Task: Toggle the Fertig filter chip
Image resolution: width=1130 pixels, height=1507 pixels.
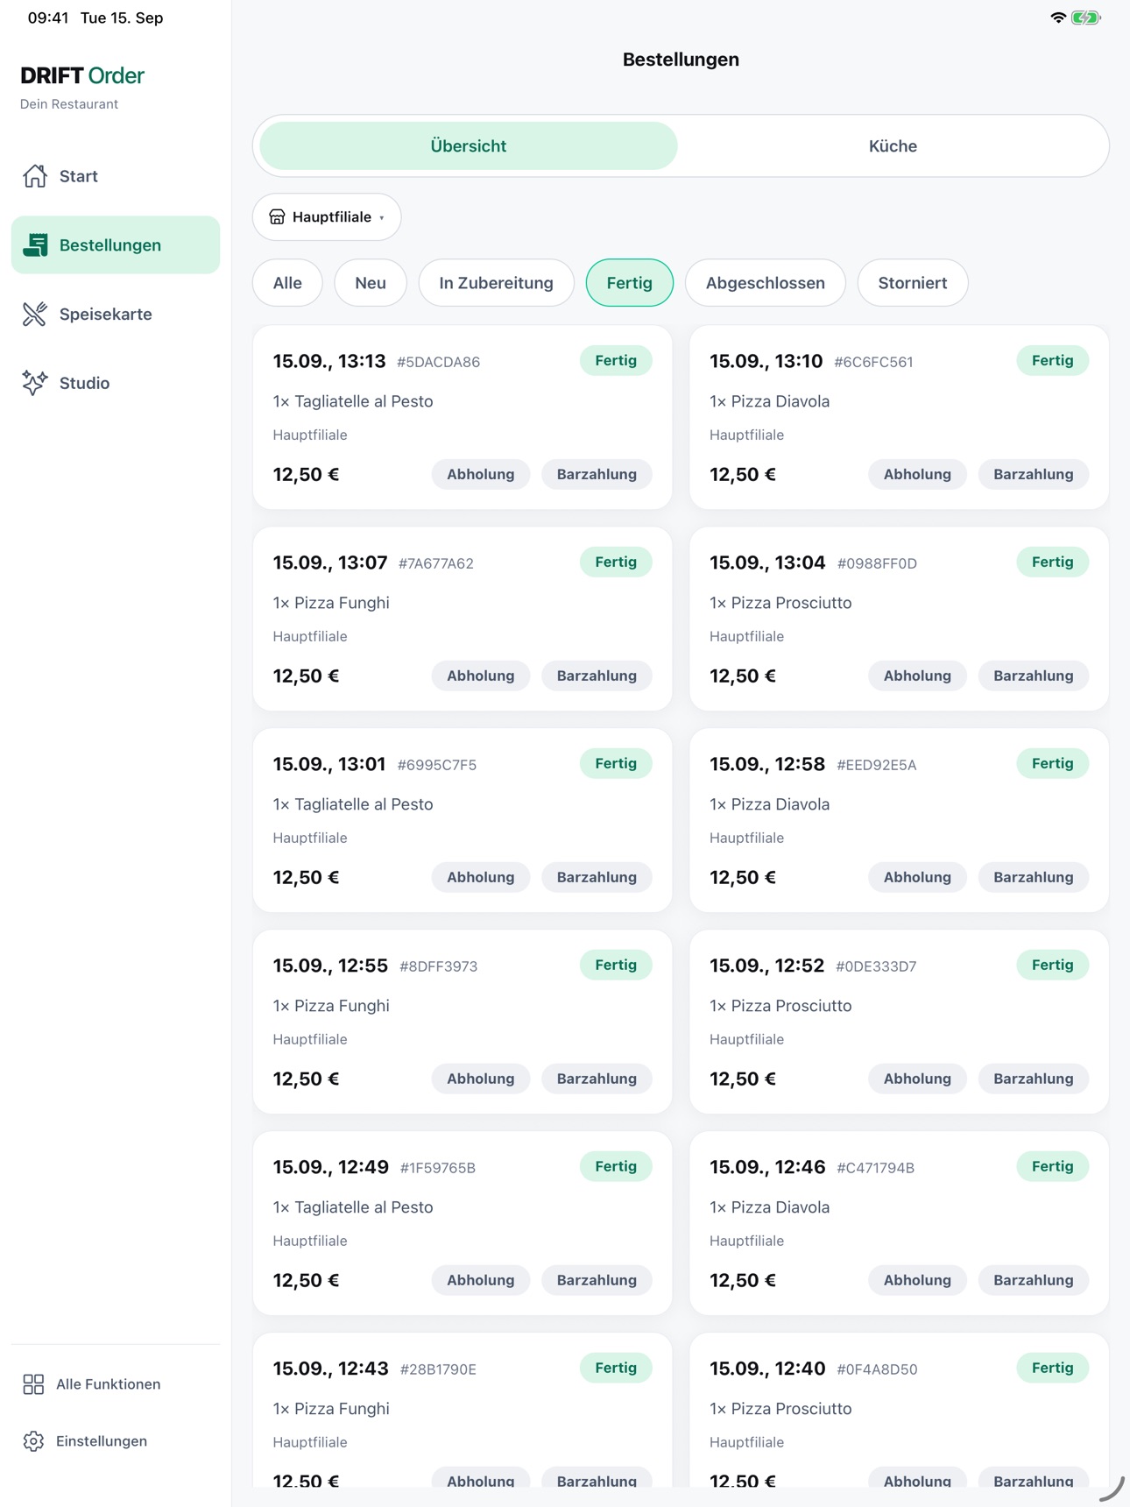Action: (630, 283)
